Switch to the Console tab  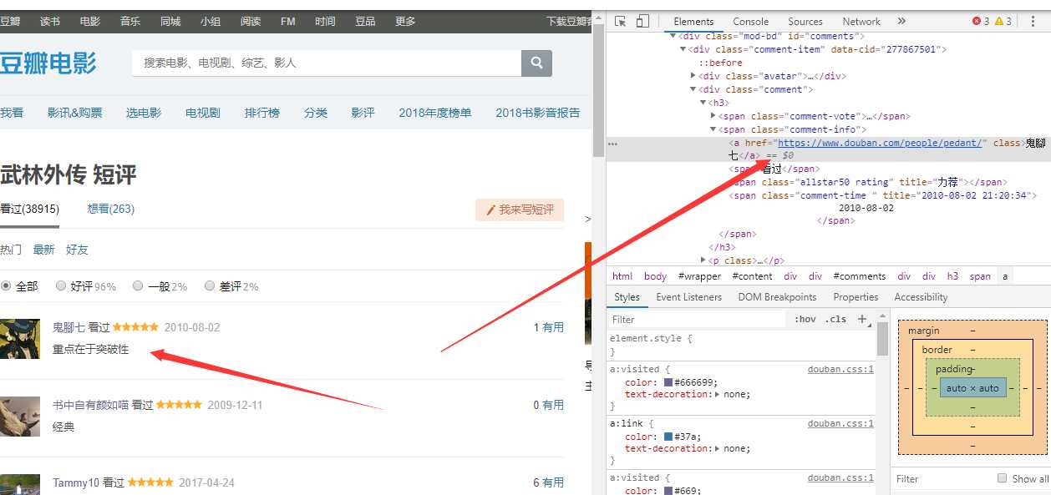(x=750, y=22)
